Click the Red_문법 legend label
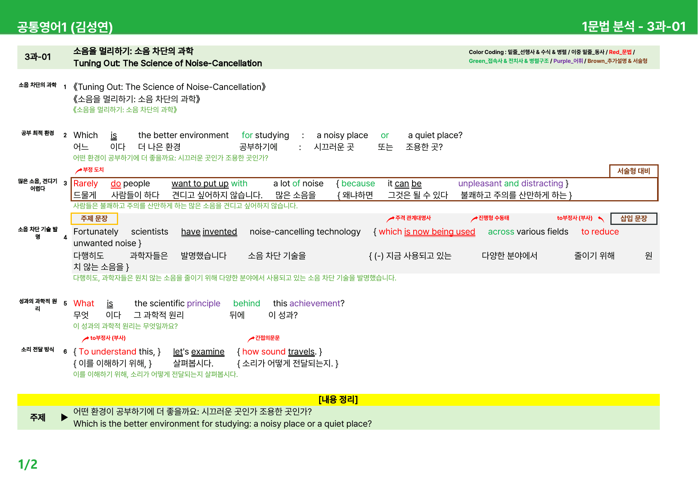This screenshot has width=698, height=493. (x=620, y=52)
